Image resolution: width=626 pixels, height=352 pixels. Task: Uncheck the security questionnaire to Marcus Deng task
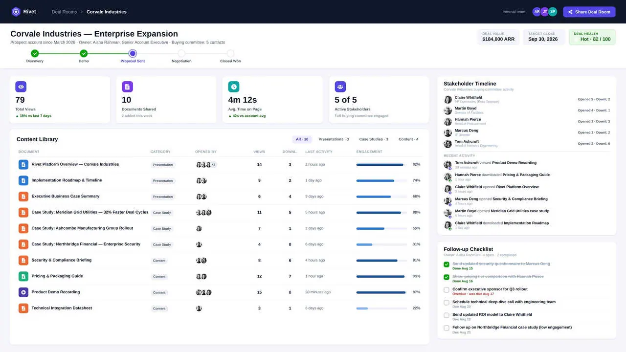tap(447, 264)
